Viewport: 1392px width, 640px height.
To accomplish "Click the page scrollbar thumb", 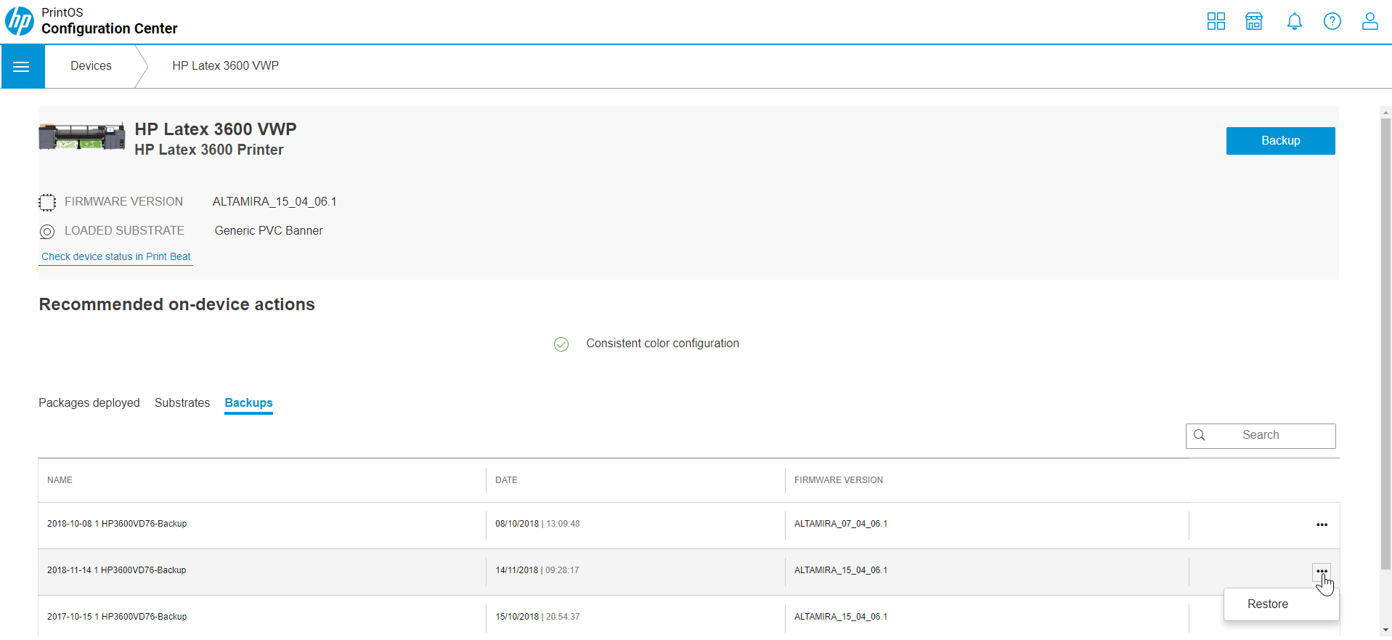I will tap(1386, 344).
